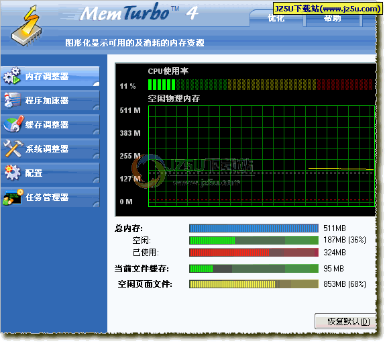Click the 511MB total memory value
Viewport: 385px width, 342px height.
click(335, 228)
